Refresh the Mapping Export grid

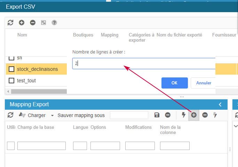[10, 115]
